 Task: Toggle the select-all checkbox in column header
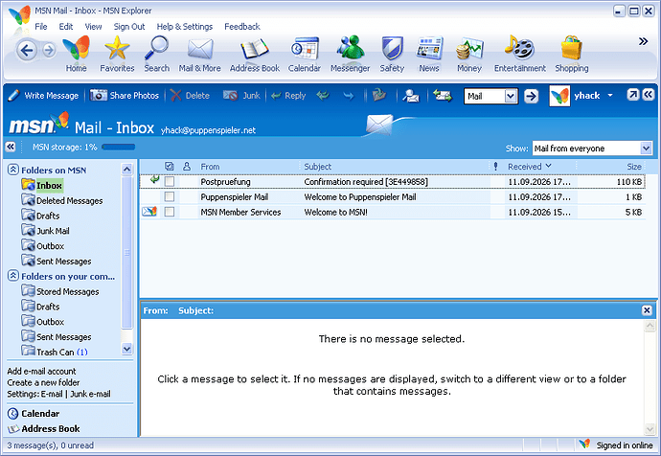click(x=169, y=166)
